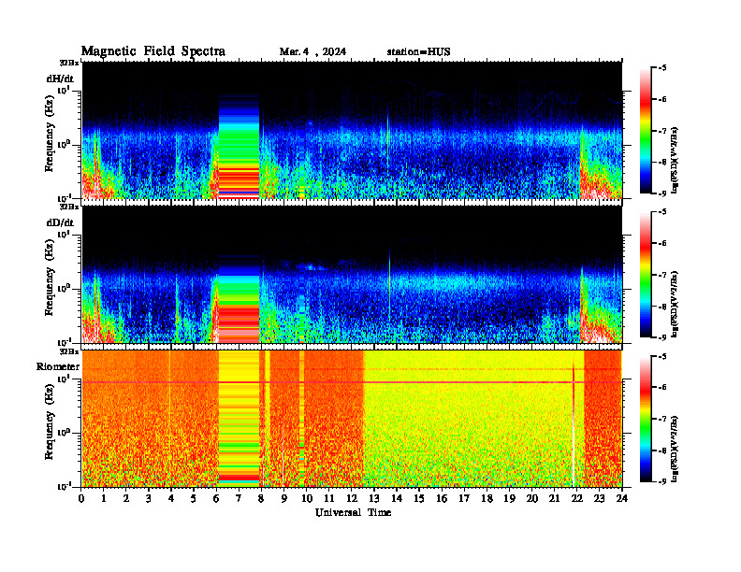741x572 pixels.
Task: Click the hour "4" time axis tick label
Action: point(171,498)
